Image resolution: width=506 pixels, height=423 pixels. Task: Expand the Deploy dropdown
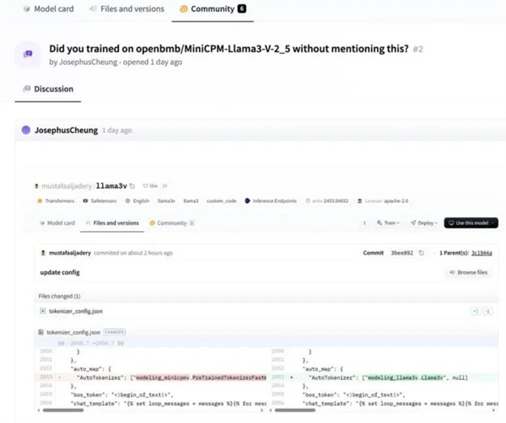pyautogui.click(x=426, y=223)
